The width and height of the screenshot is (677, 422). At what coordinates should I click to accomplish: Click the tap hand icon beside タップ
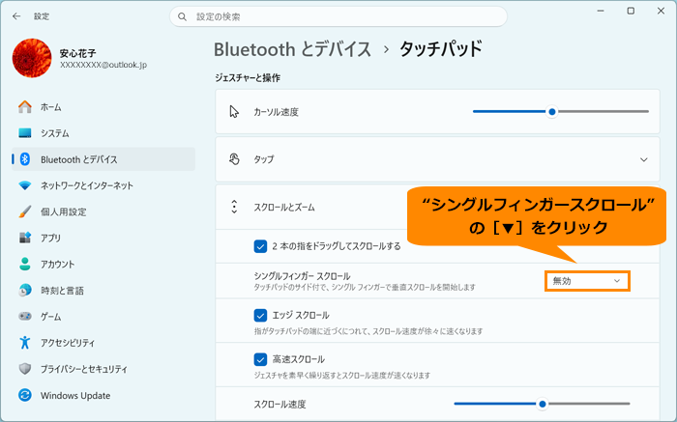click(x=234, y=159)
